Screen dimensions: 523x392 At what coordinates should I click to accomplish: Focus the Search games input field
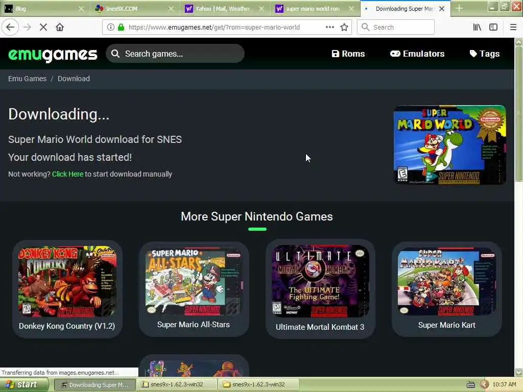(175, 54)
